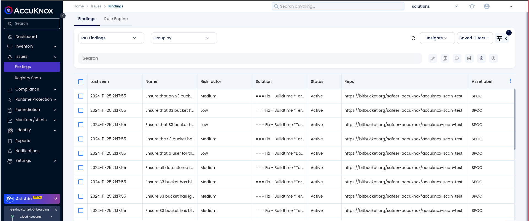Check the 'Ensure that a user for th...' row
Screen dimensions: 529x221
[81, 153]
